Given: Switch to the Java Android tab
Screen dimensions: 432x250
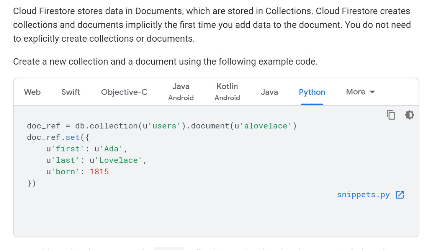Looking at the screenshot, I should tap(181, 92).
